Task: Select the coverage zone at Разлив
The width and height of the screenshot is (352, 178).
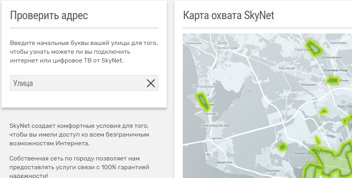Action: [203, 101]
